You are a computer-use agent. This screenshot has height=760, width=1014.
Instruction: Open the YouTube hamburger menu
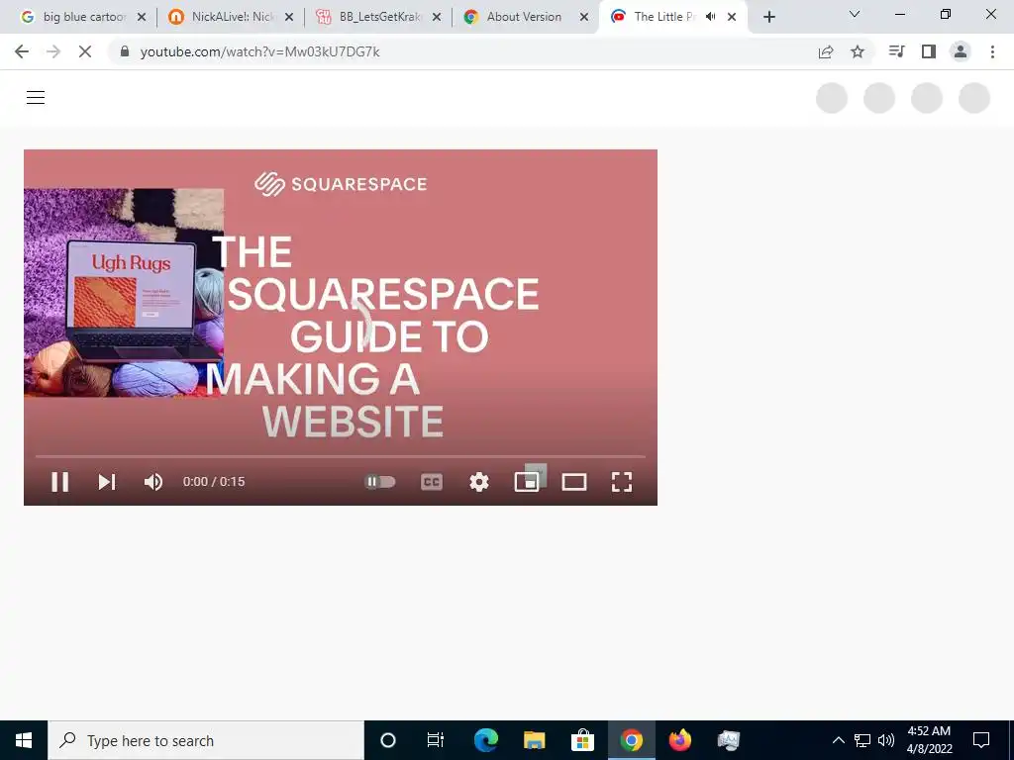[36, 98]
